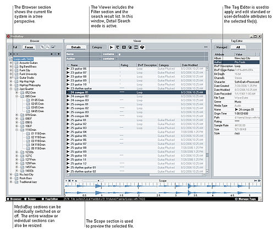Toggle the Audio Files filter icon

tap(111, 47)
